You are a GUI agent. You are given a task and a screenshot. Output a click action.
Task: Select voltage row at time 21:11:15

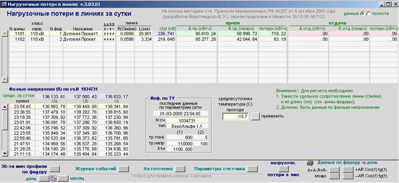69,154
